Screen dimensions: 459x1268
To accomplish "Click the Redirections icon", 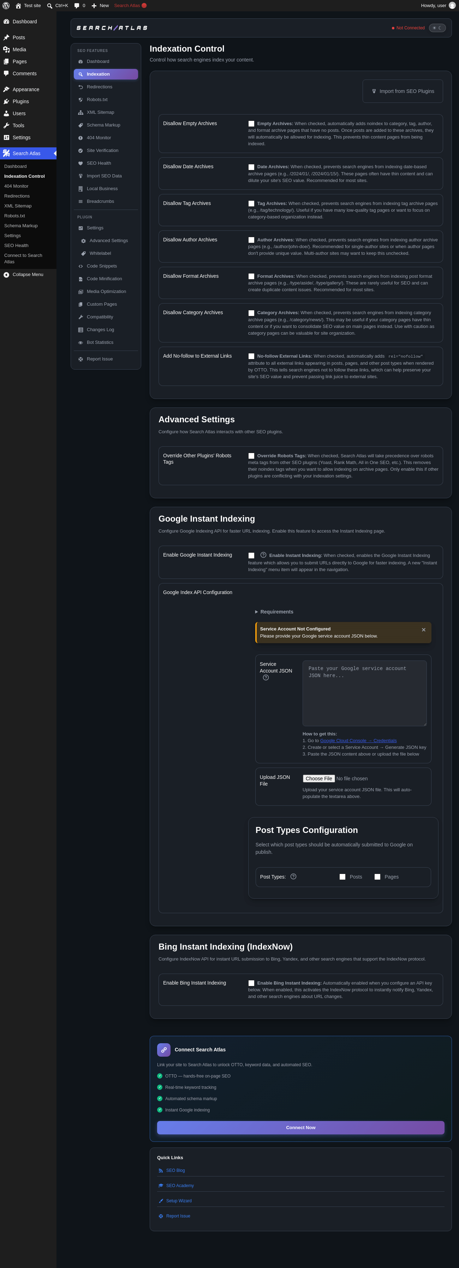I will [x=81, y=87].
